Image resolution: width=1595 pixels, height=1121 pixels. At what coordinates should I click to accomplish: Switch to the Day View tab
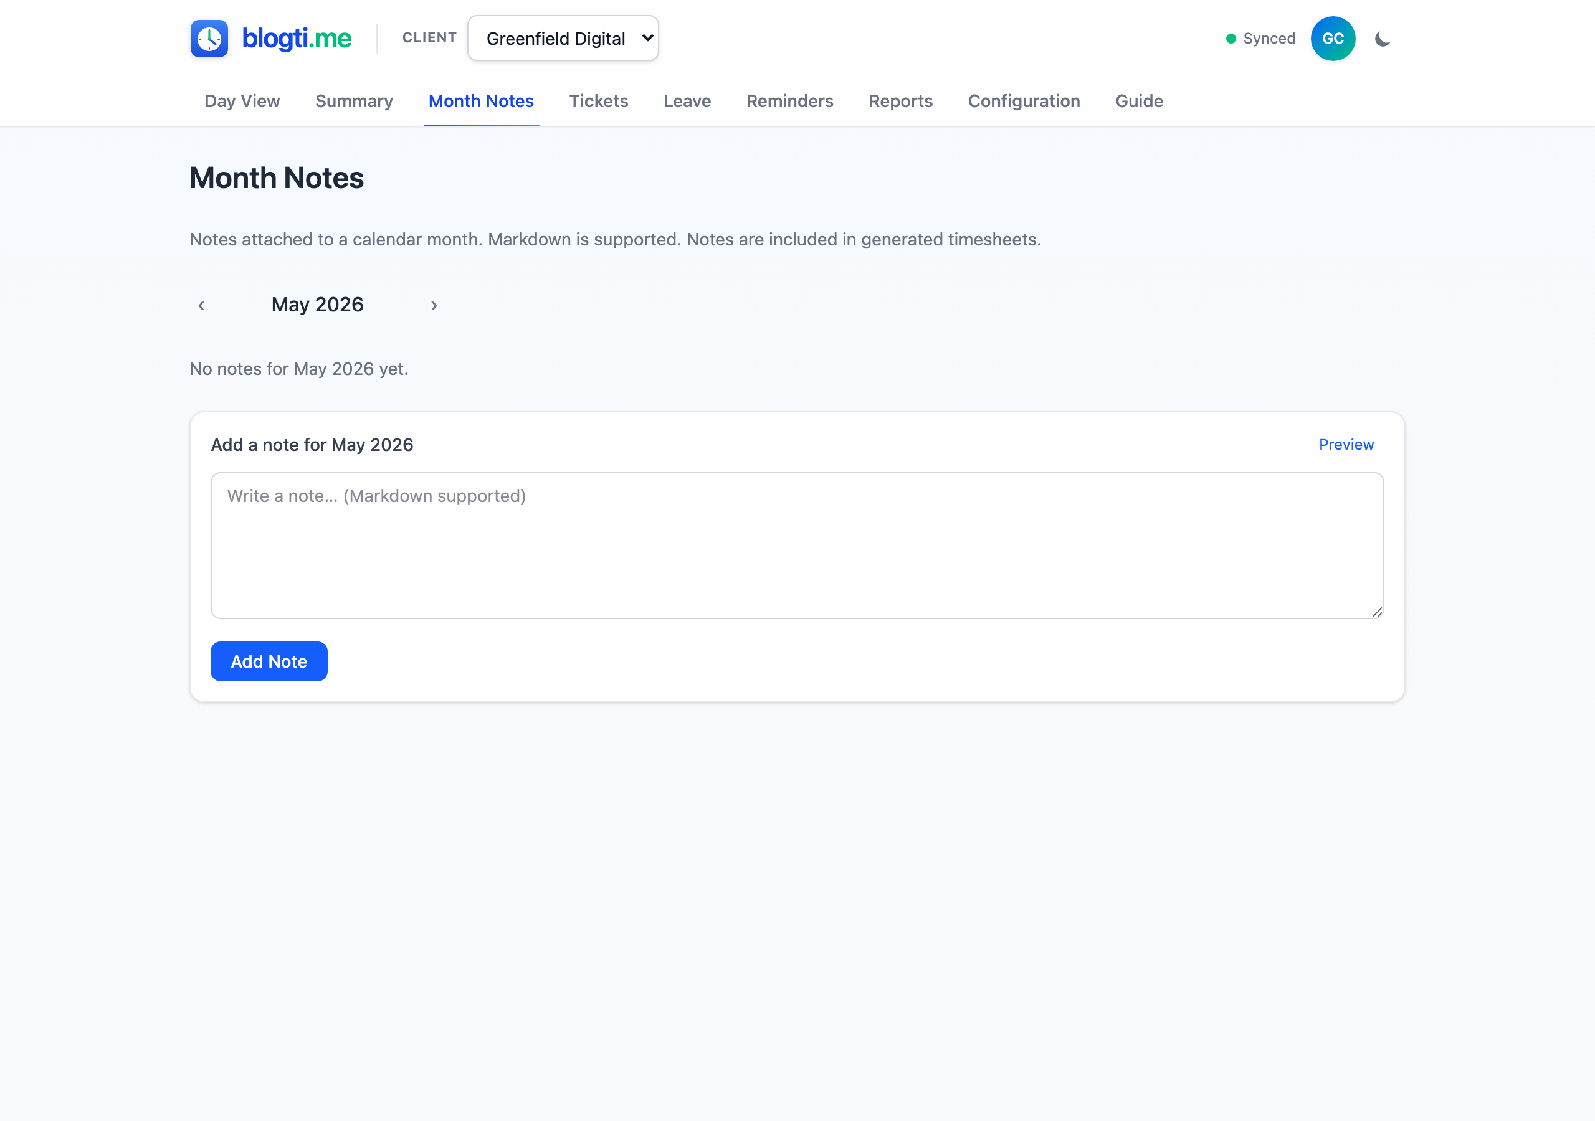[x=242, y=102]
